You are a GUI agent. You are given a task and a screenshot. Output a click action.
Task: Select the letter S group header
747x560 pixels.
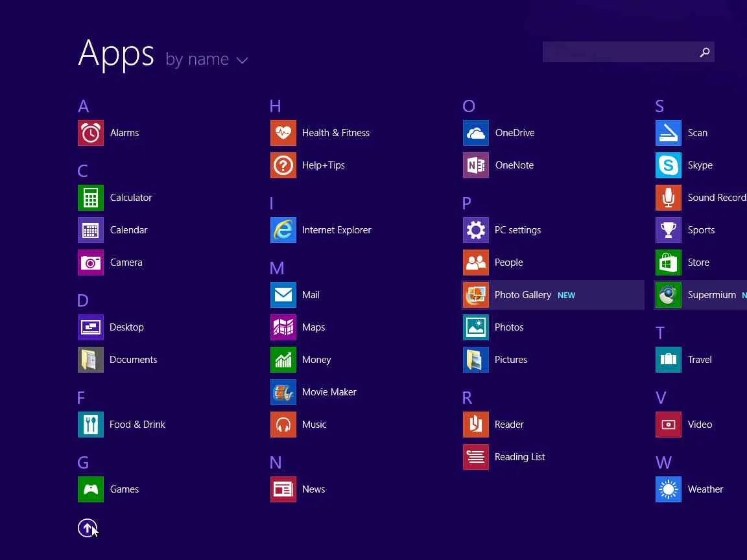tap(659, 106)
